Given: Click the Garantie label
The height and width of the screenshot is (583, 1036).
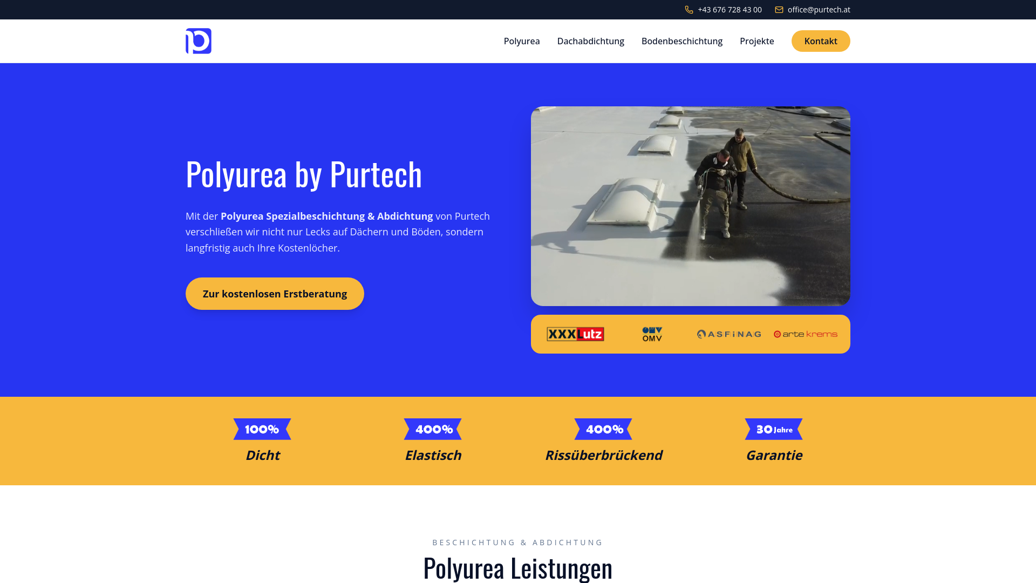Looking at the screenshot, I should point(774,455).
